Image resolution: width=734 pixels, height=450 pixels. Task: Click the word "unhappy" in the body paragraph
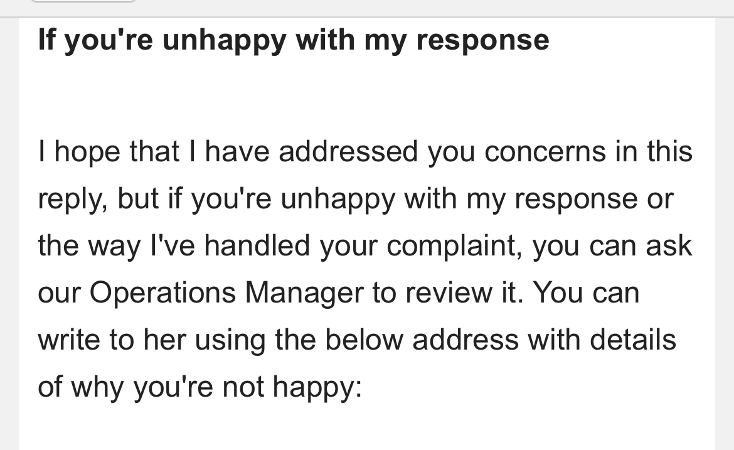coord(338,199)
